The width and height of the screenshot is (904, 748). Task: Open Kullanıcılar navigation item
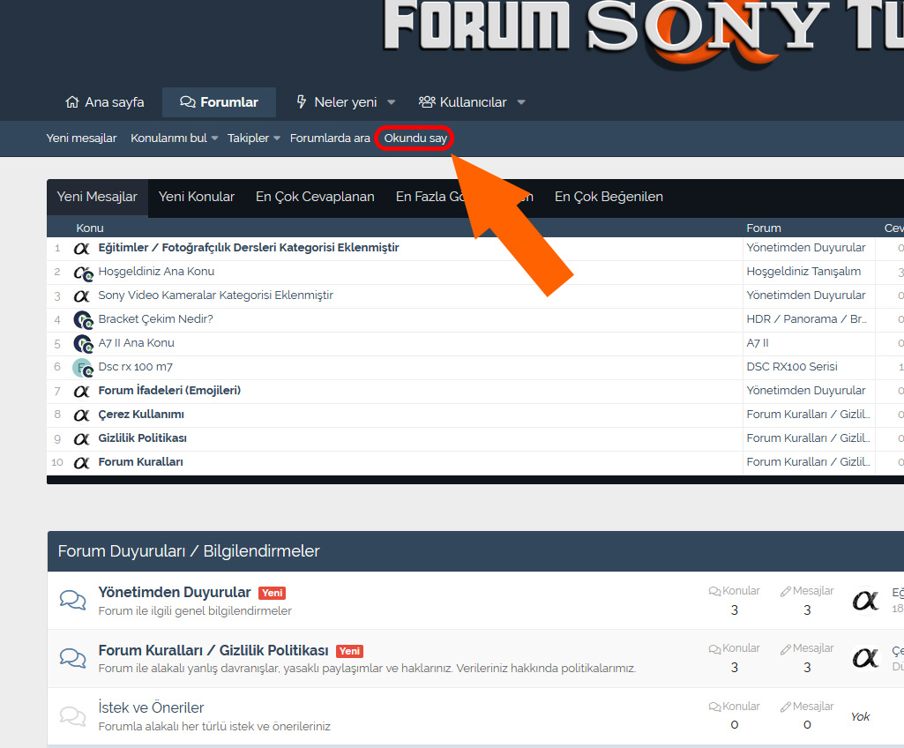tap(462, 102)
